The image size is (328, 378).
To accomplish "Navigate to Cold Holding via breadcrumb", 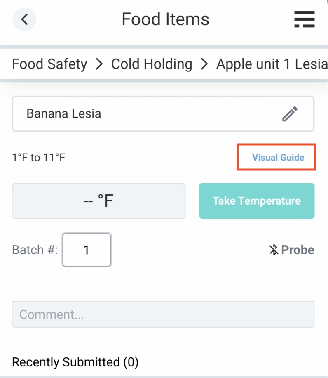I will 152,64.
